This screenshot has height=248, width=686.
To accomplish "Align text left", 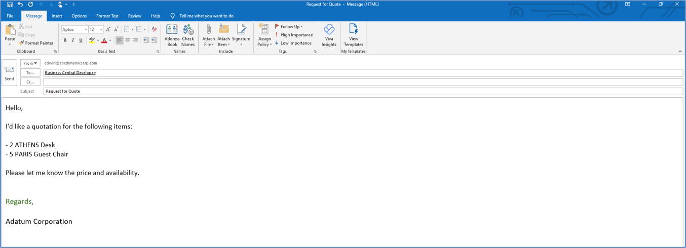I will coord(120,40).
